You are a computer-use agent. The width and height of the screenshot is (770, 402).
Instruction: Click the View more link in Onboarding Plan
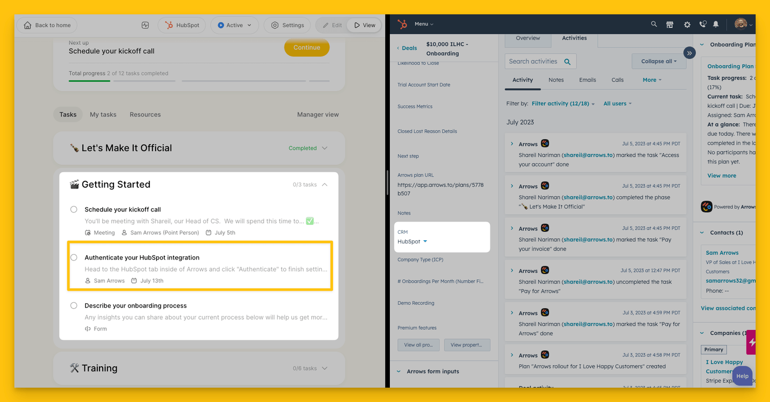tap(722, 176)
